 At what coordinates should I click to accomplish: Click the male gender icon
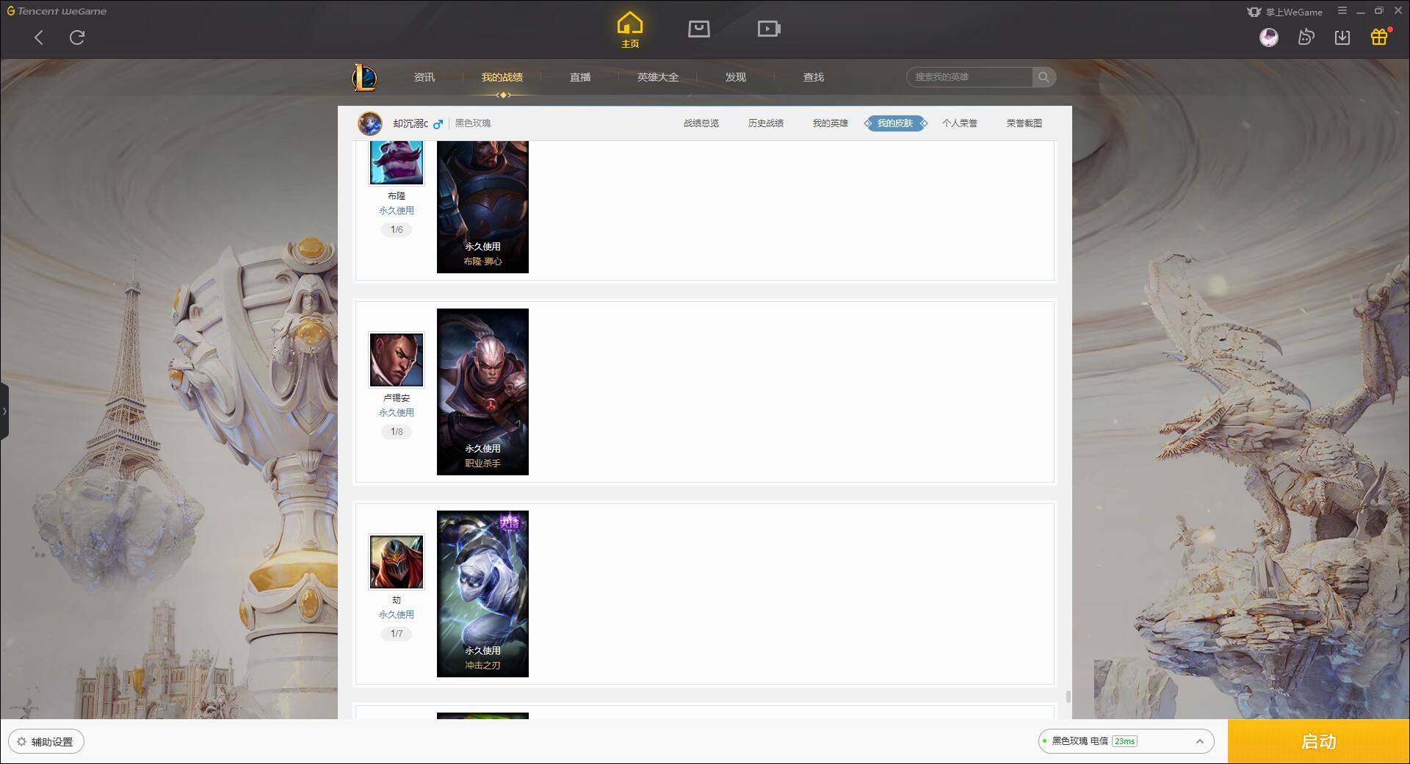tap(438, 123)
